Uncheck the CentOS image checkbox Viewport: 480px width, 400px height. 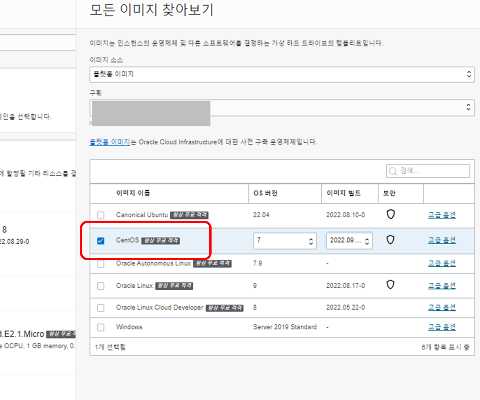[101, 241]
